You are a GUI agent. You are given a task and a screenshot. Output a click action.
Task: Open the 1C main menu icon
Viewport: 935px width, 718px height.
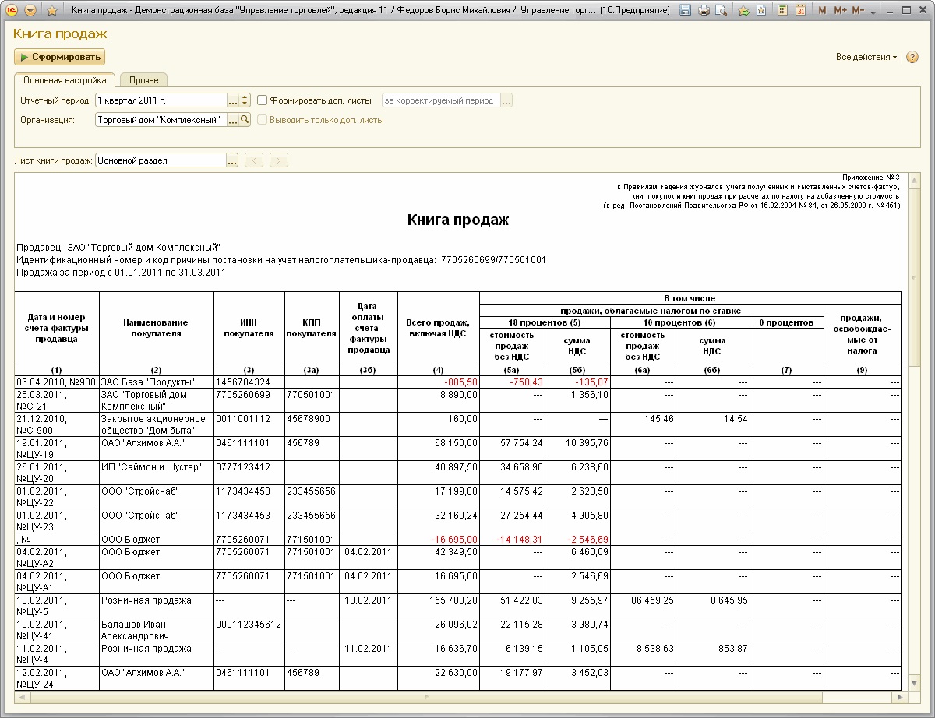[12, 11]
